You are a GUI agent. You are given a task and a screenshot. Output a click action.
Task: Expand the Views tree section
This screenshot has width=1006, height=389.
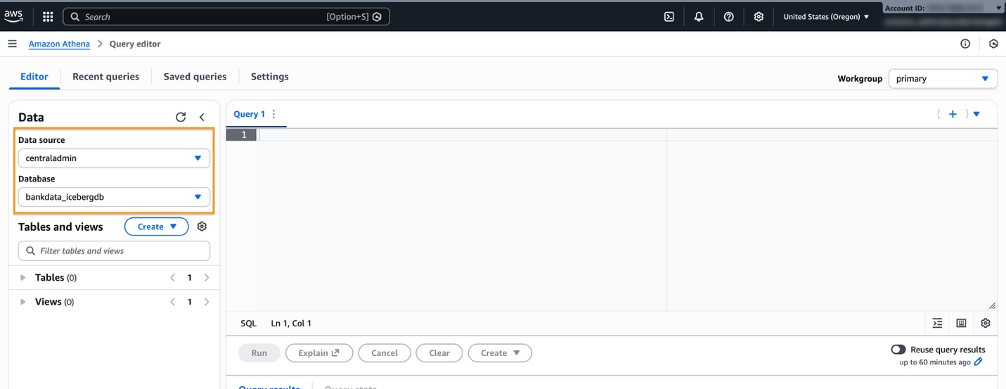23,302
